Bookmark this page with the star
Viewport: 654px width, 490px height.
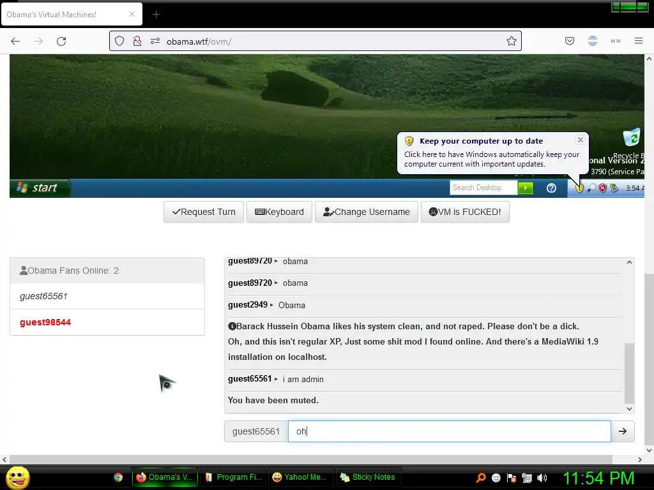click(512, 41)
